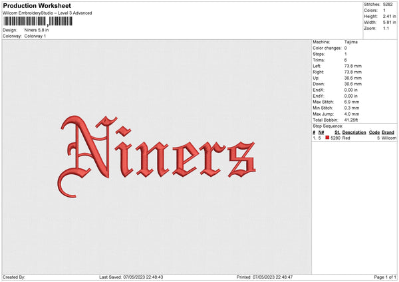Click the Min Stitch value '0.3 mm'

click(x=352, y=108)
